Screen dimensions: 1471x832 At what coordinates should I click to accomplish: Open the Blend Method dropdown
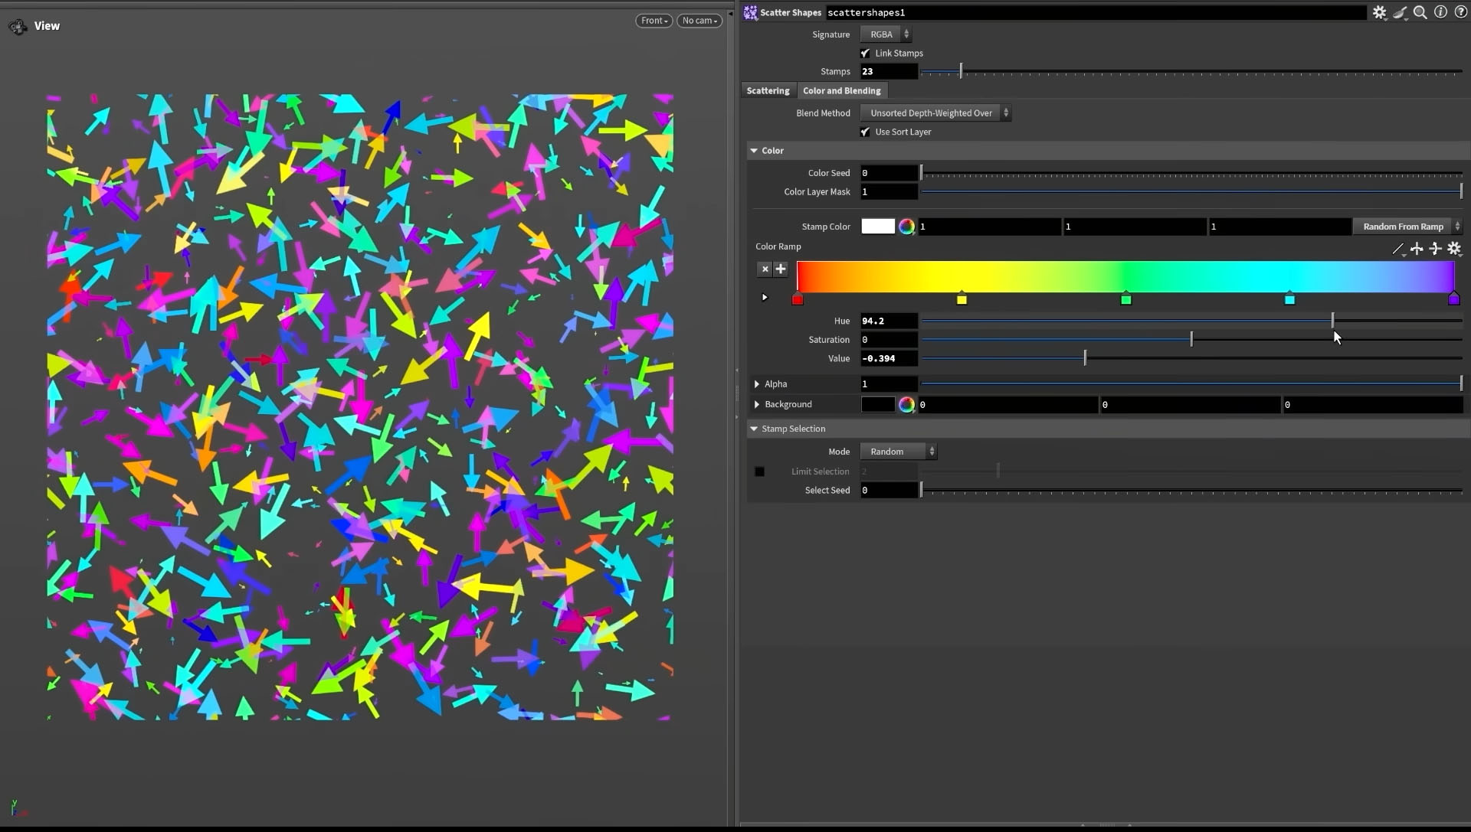click(935, 113)
